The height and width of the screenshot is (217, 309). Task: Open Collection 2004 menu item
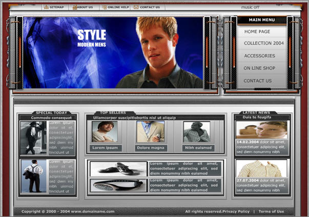click(263, 44)
